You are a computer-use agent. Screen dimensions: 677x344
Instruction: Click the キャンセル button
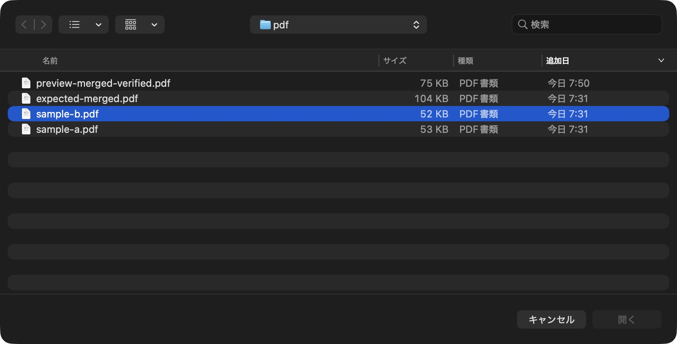click(x=552, y=319)
